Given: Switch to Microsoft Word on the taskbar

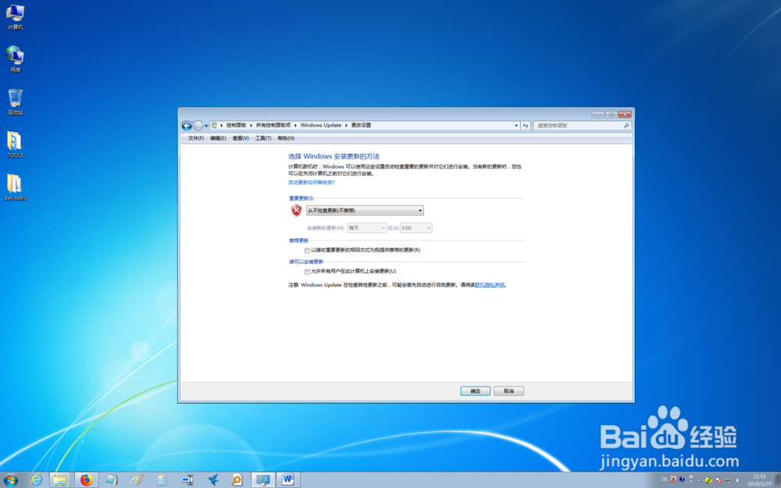Looking at the screenshot, I should point(288,480).
